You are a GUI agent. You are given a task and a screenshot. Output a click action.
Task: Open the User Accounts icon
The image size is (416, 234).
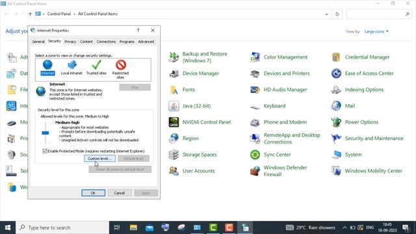[x=174, y=171]
